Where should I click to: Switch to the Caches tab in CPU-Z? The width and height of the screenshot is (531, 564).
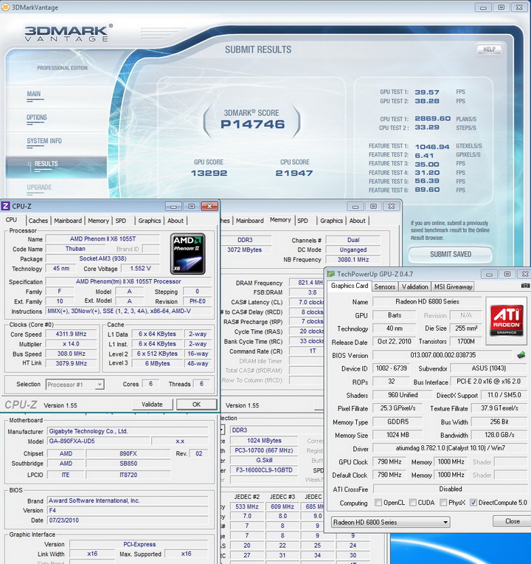pos(38,221)
